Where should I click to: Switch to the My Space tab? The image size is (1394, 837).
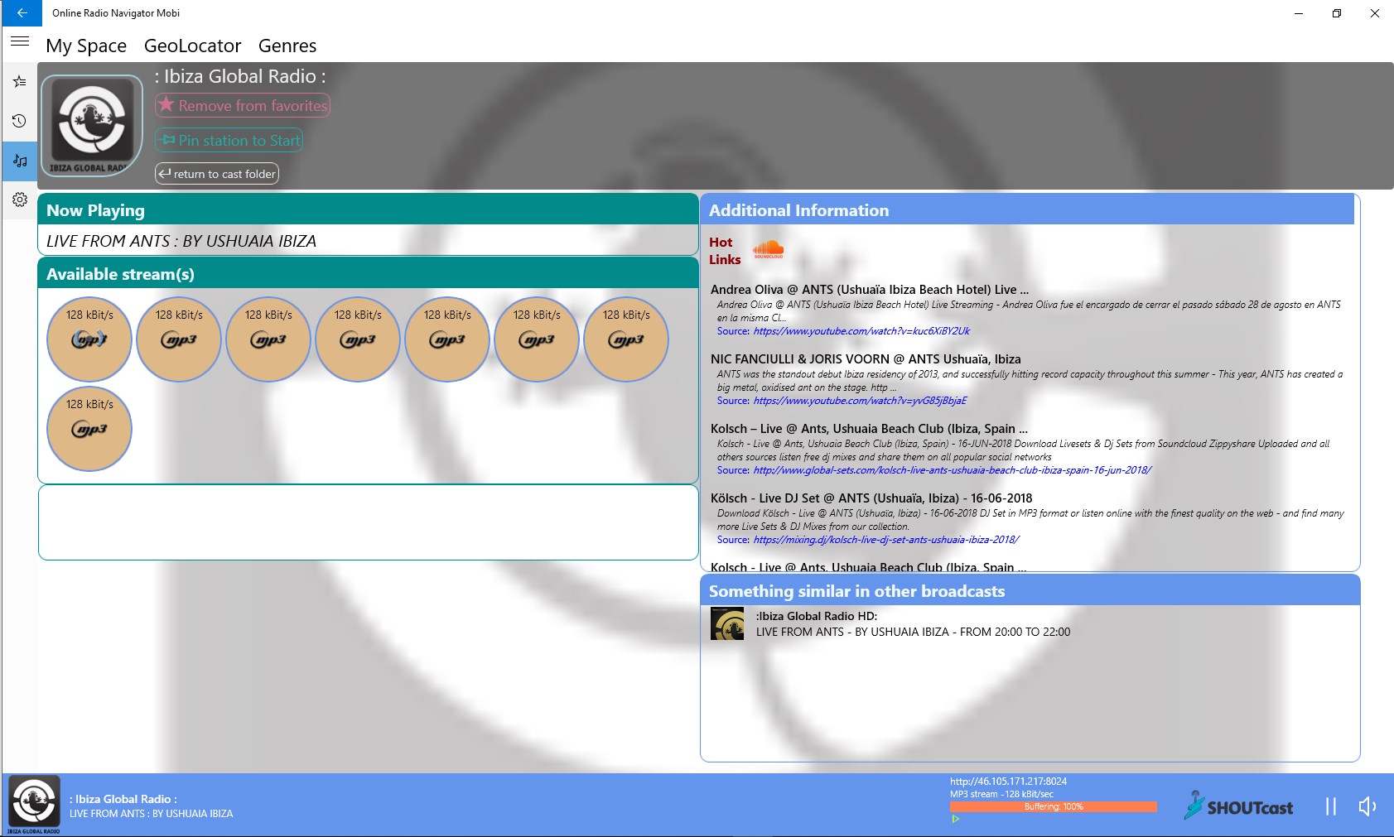pyautogui.click(x=86, y=46)
